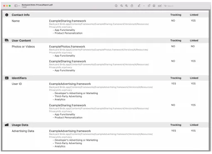Screen dimensions: 212x154
Task: Toggle the sidebar view button
Action: point(16,6)
